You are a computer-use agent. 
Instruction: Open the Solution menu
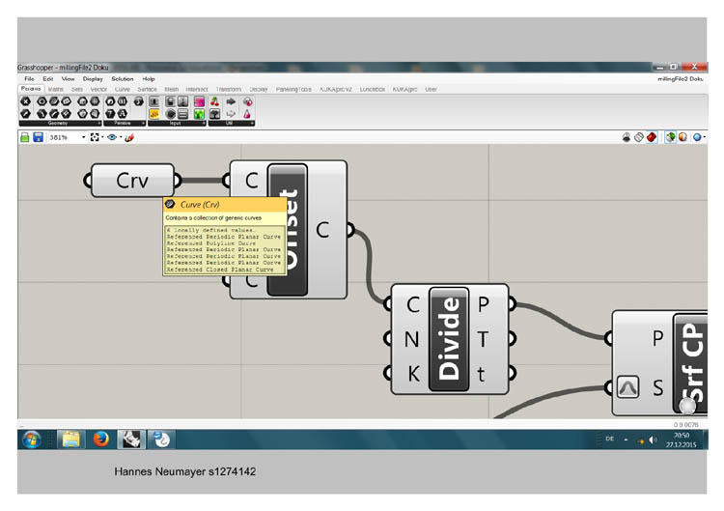(123, 79)
